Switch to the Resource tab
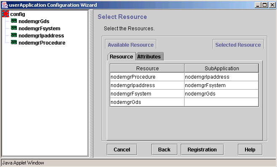Image resolution: width=277 pixels, height=167 pixels. click(x=121, y=56)
